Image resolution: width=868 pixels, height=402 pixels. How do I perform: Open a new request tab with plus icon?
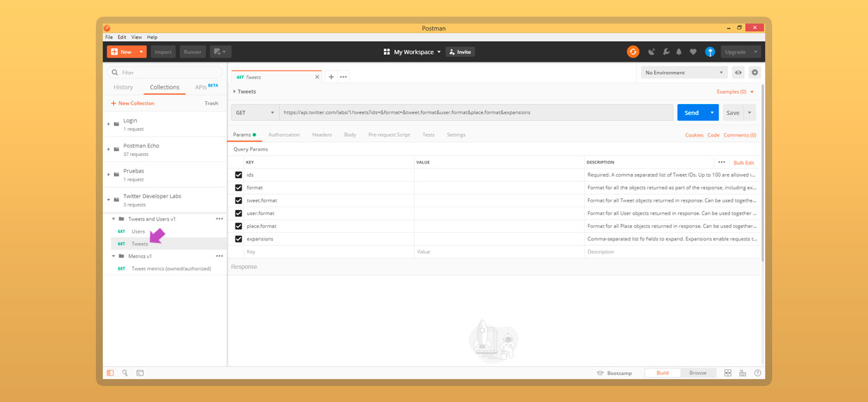coord(331,77)
